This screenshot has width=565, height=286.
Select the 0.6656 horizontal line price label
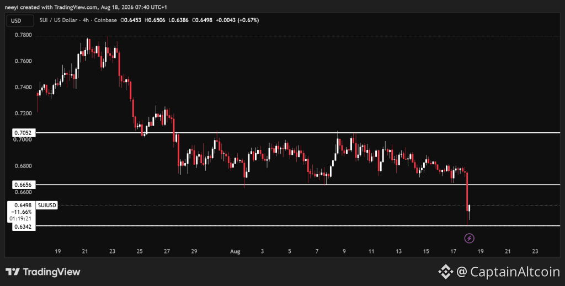(x=24, y=185)
